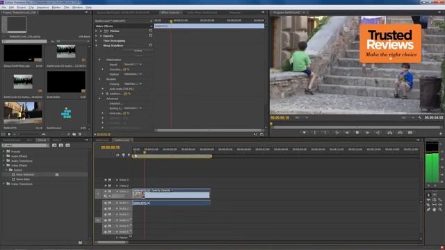The image size is (445, 250).
Task: Switch to the Media Browser tab
Action: (11, 140)
